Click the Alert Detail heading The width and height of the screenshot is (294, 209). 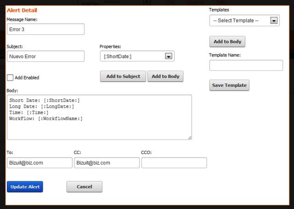22,10
